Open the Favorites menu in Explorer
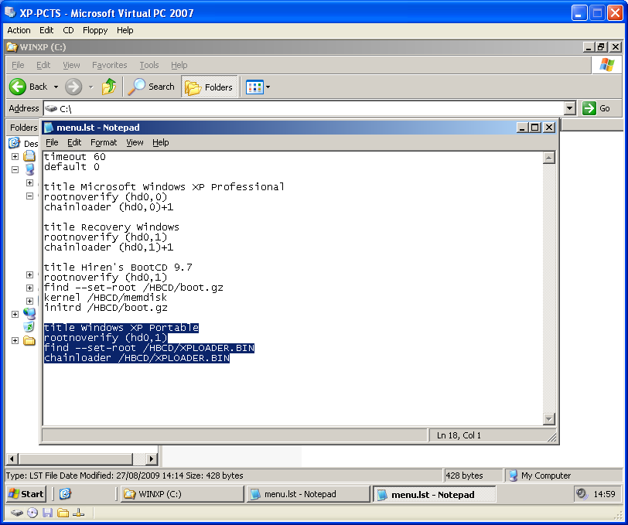 (109, 65)
